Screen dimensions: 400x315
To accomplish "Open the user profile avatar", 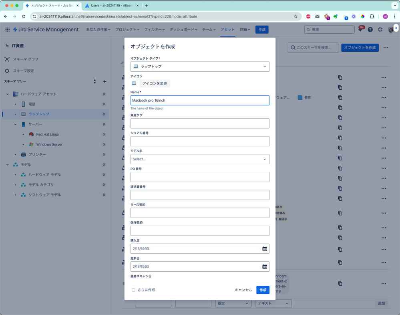I will [x=390, y=30].
